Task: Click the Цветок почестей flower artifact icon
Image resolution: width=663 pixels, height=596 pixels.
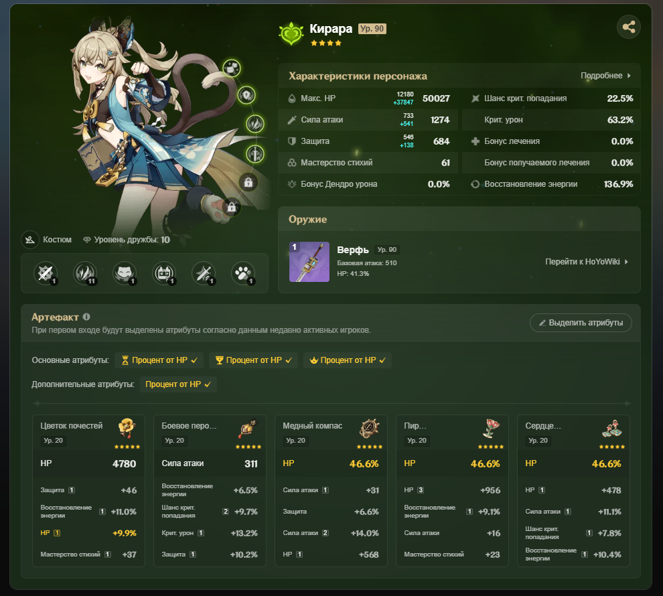Action: coord(127,429)
